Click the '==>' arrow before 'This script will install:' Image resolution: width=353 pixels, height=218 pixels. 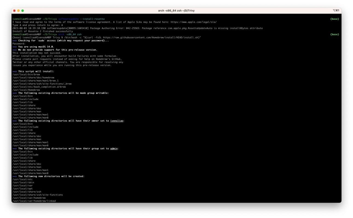pyautogui.click(x=15, y=71)
